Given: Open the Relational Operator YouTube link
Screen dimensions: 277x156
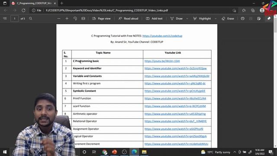Looking at the screenshot, I should tap(175, 121).
